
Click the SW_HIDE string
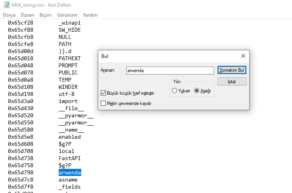(70, 30)
